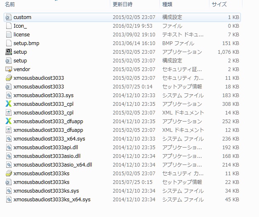The image size is (259, 217).
Task: Click the setup info icon of the 18 KB xmosusbaudiost3033
Action: point(8,87)
